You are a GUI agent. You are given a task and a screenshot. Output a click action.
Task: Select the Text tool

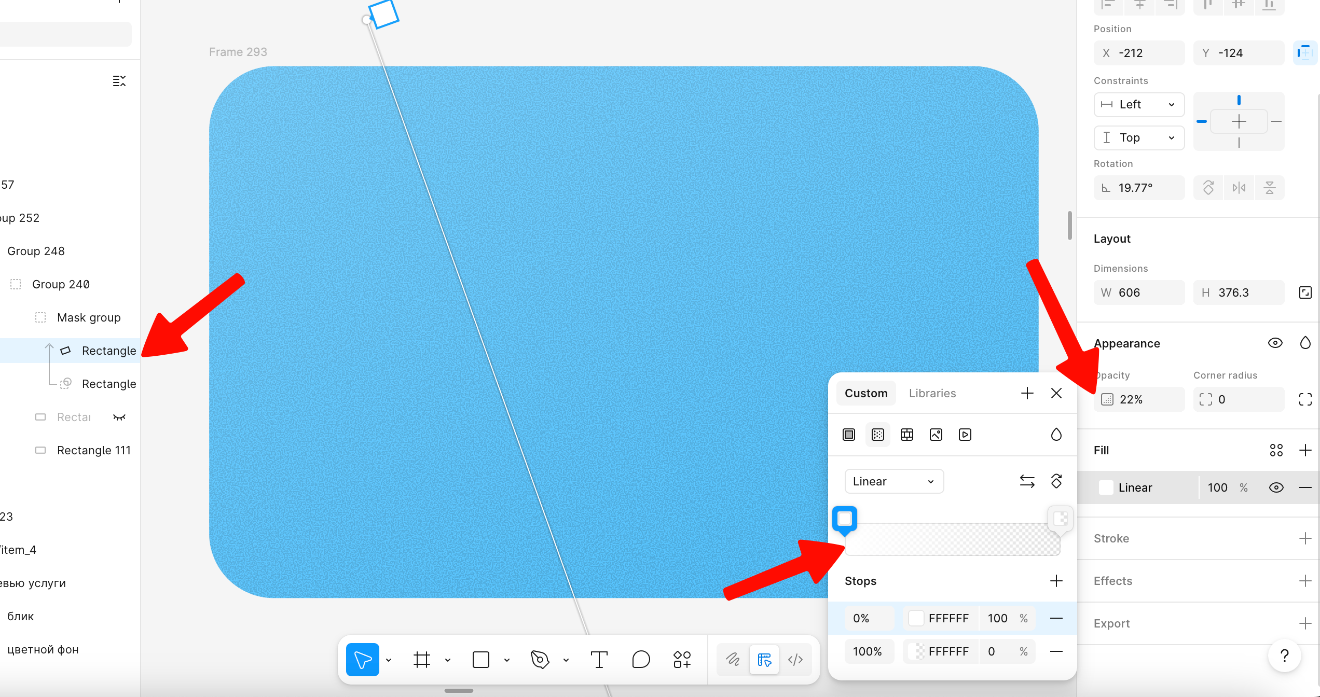599,659
